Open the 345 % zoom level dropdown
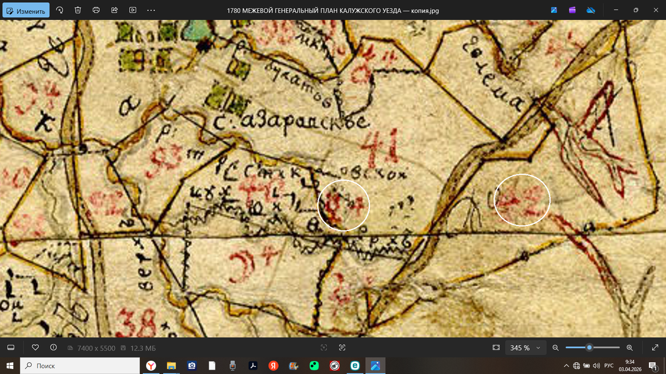Image resolution: width=666 pixels, height=374 pixels. coord(524,347)
